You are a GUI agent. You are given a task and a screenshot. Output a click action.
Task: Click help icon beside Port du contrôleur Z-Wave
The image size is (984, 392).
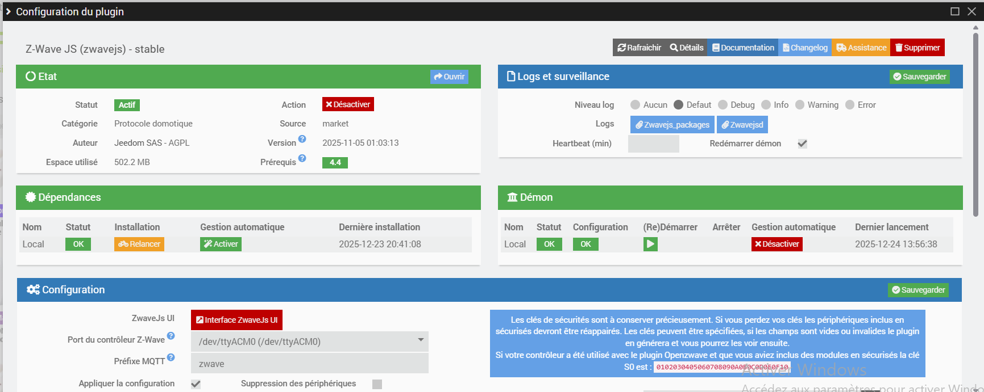click(171, 336)
